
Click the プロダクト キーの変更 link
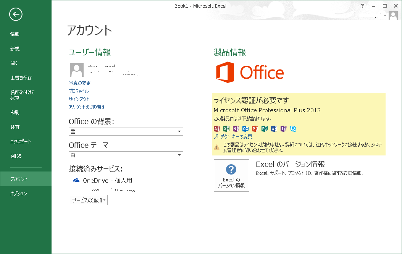233,136
